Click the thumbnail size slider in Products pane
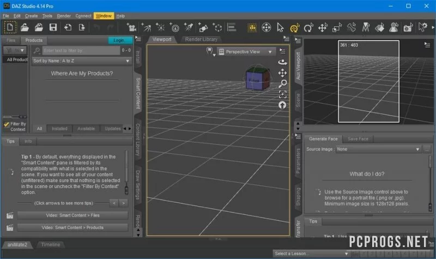 (x=15, y=117)
